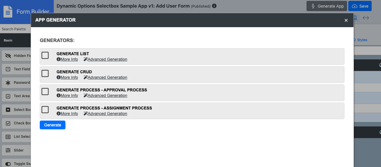Click the info icon beside Published
This screenshot has height=167, width=381.
click(214, 6)
